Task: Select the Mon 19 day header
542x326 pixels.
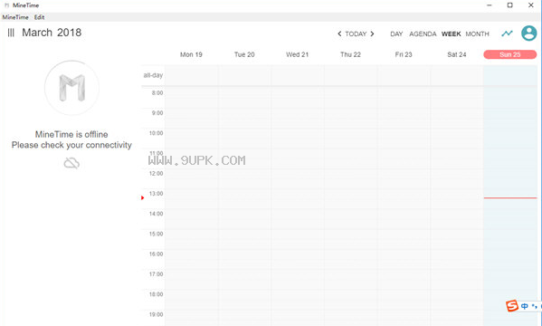Action: pos(191,54)
